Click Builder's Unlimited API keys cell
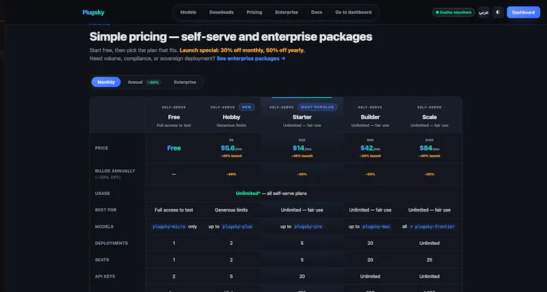Image resolution: width=547 pixels, height=292 pixels. tap(370, 276)
